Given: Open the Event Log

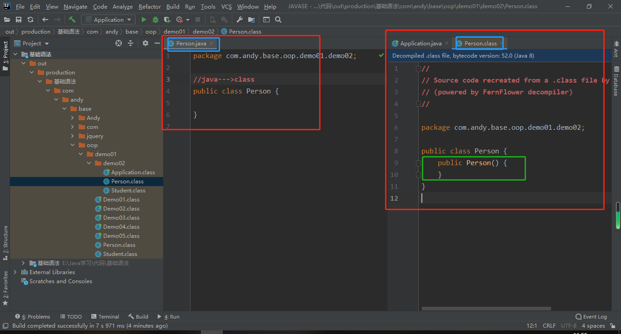Looking at the screenshot, I should click(591, 317).
